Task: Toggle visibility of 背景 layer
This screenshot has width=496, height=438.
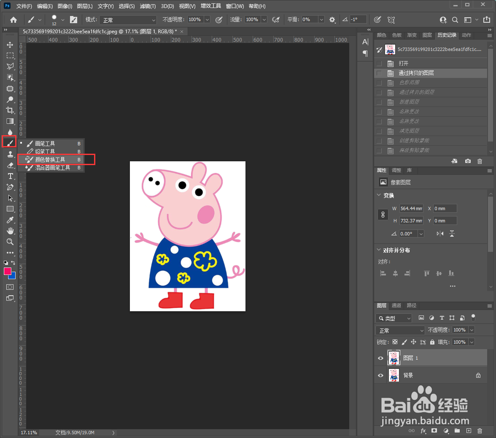Action: coord(380,375)
